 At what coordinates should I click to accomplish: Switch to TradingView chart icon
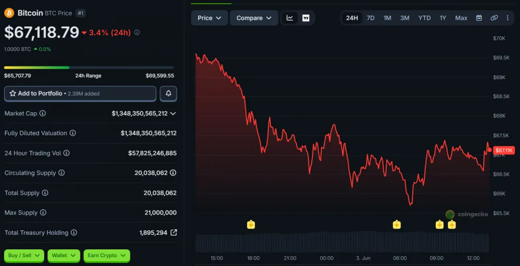click(306, 18)
